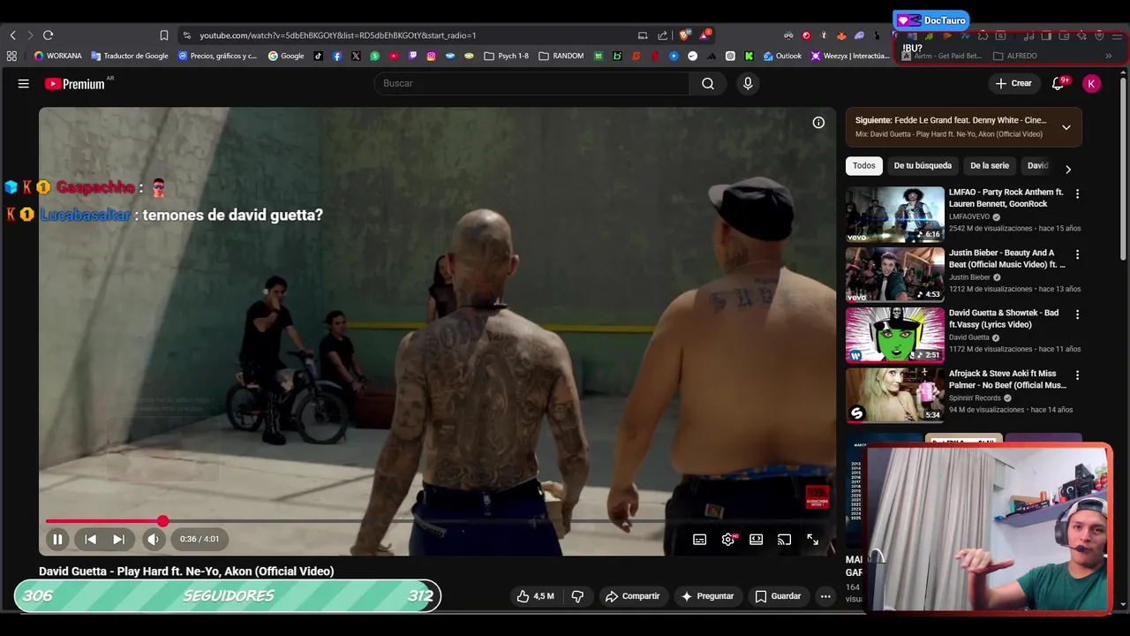Like the video with 4,5 M likes
This screenshot has height=636, width=1130.
pyautogui.click(x=536, y=596)
